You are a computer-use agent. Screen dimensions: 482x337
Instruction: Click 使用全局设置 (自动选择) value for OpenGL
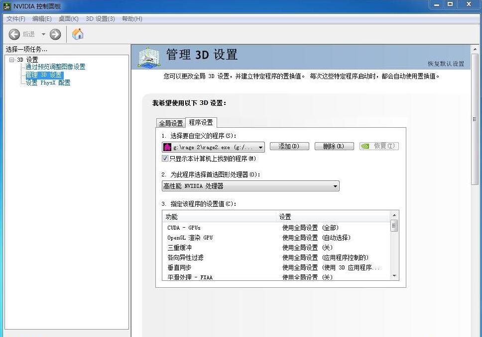pos(316,238)
